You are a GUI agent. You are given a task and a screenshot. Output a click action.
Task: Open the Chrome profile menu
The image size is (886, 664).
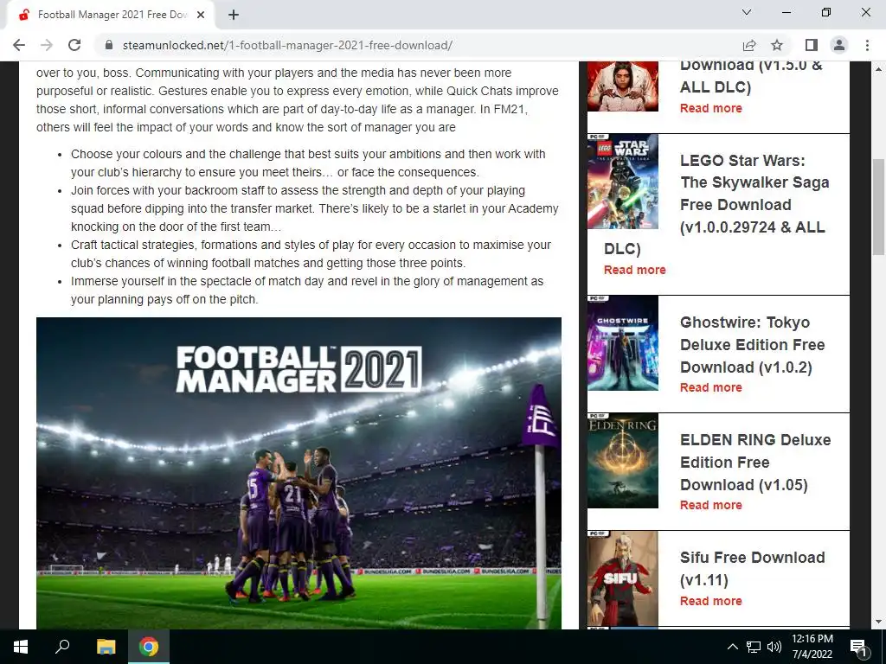(x=839, y=45)
